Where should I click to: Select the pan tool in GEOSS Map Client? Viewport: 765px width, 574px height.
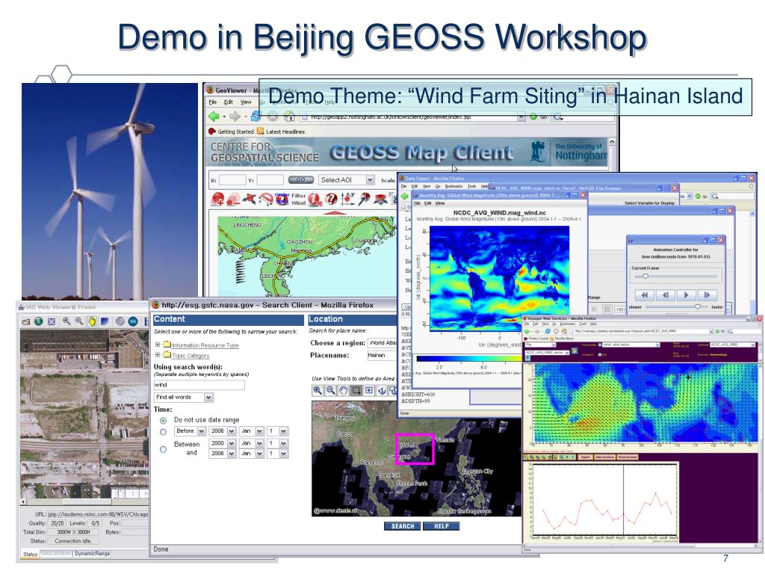click(250, 199)
